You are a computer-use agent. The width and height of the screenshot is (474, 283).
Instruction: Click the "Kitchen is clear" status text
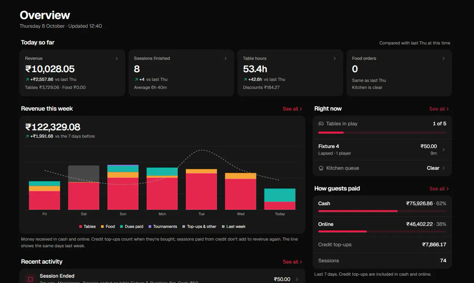367,88
